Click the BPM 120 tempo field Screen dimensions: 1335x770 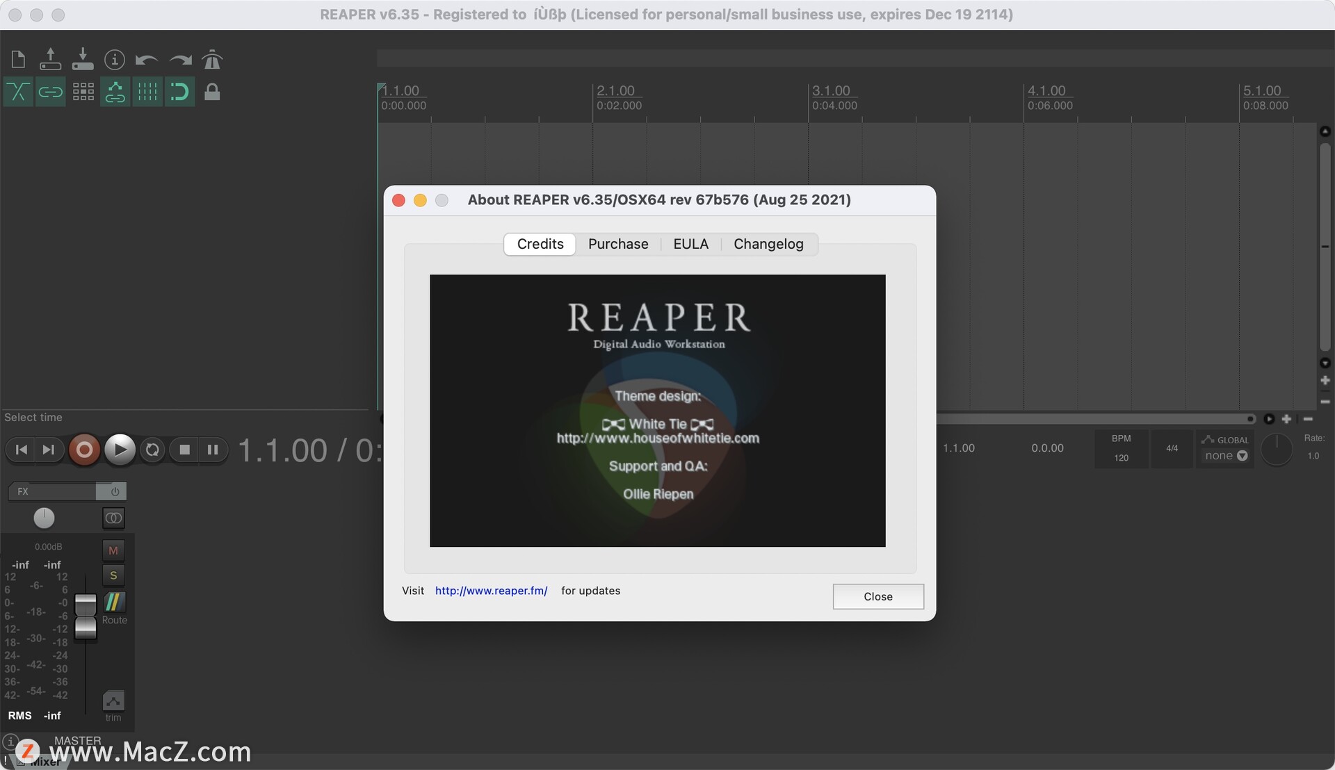pyautogui.click(x=1121, y=448)
